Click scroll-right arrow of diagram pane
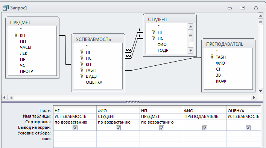The height and width of the screenshot is (148, 266). click(254, 98)
